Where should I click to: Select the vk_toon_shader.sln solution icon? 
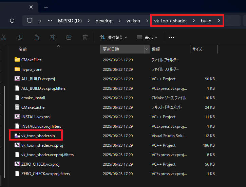point(17,136)
